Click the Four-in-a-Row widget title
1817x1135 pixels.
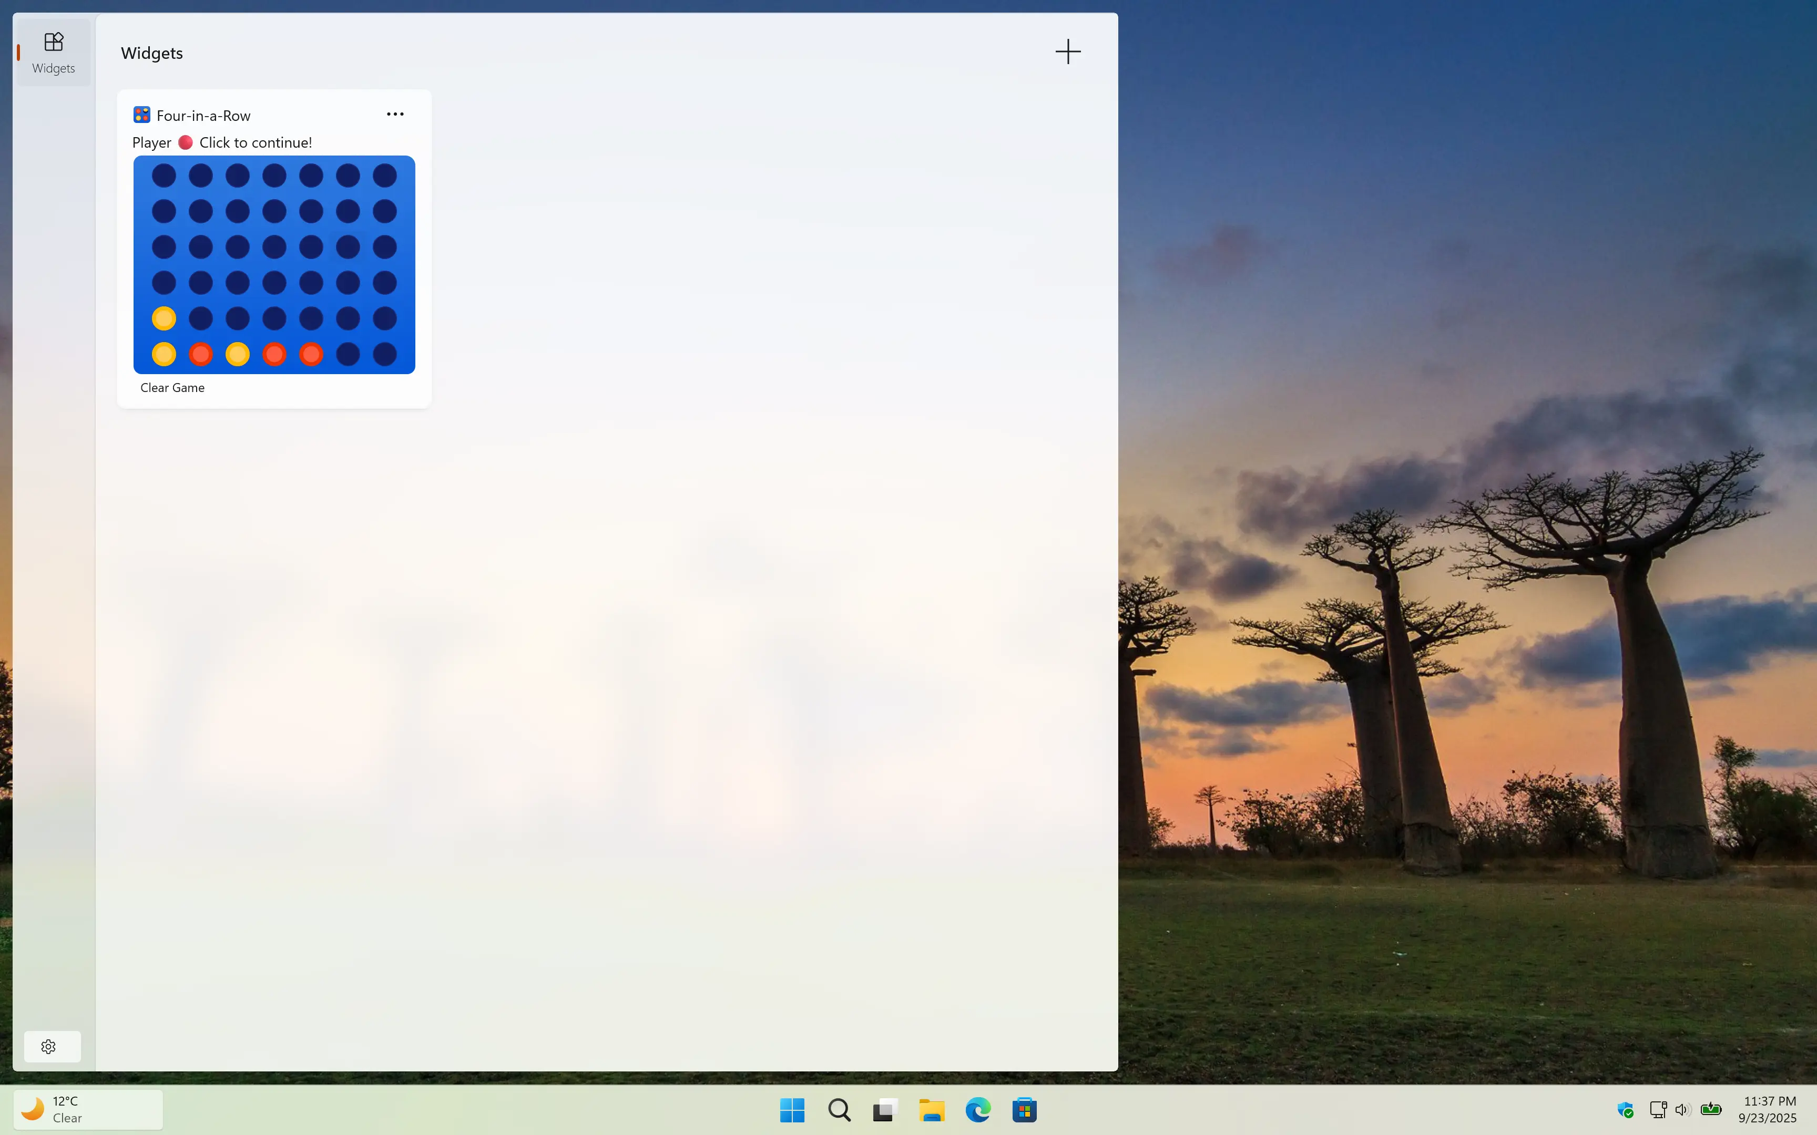pos(203,116)
